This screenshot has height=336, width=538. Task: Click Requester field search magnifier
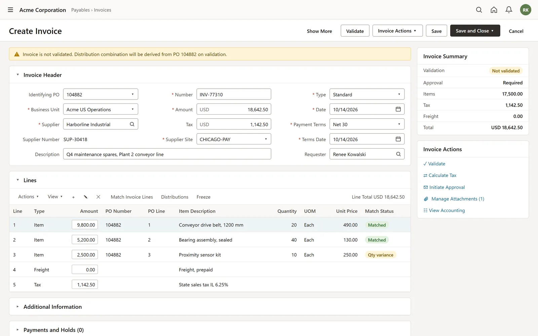[x=398, y=154]
